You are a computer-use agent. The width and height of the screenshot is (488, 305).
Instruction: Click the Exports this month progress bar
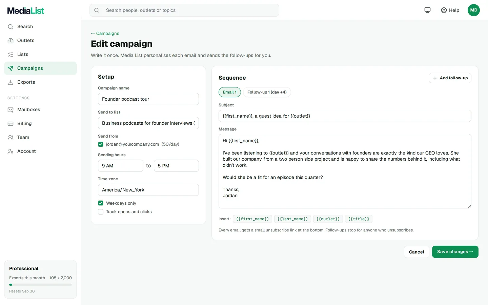point(40,285)
